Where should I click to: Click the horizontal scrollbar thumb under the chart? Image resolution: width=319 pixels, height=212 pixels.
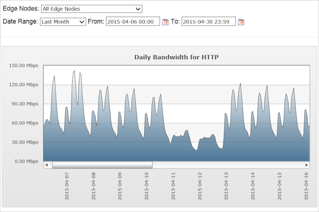click(102, 165)
